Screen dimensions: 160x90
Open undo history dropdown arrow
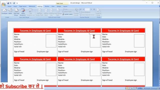pos(12,3)
